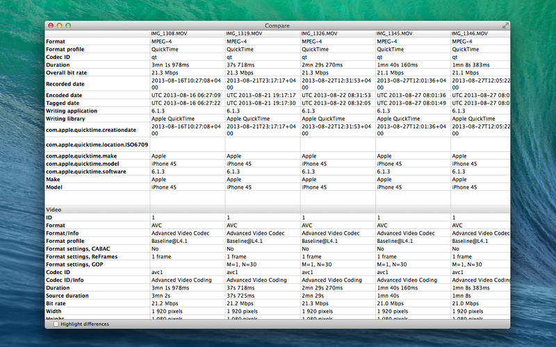Select the cell UTC 2013-08-21 19:17:17

pos(261,95)
